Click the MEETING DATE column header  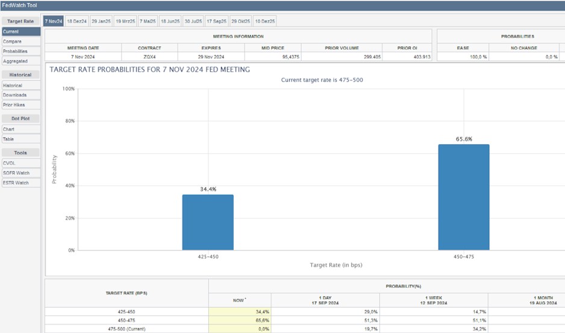tap(83, 48)
